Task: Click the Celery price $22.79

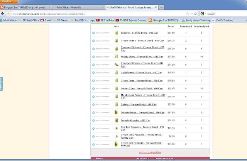Action: click(171, 105)
